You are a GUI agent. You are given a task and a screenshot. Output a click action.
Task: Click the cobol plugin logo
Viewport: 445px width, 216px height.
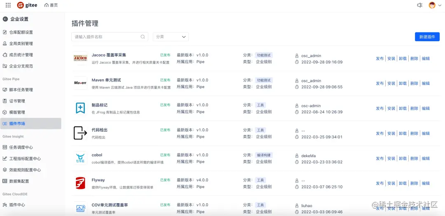tap(80, 158)
